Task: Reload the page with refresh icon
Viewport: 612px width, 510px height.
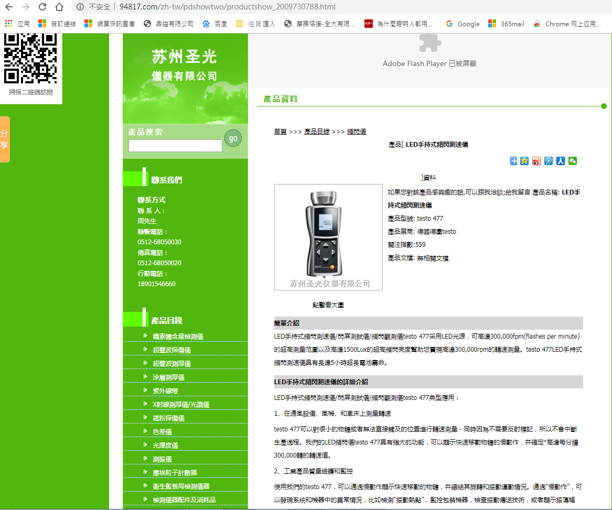Action: [x=42, y=7]
